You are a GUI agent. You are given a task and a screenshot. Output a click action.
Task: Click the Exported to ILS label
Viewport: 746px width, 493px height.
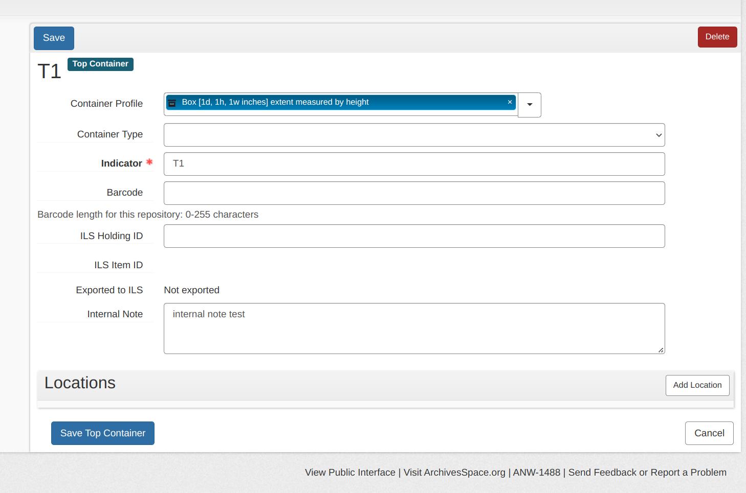(109, 290)
